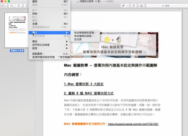Click the zoom in magnifier icon

19,6
